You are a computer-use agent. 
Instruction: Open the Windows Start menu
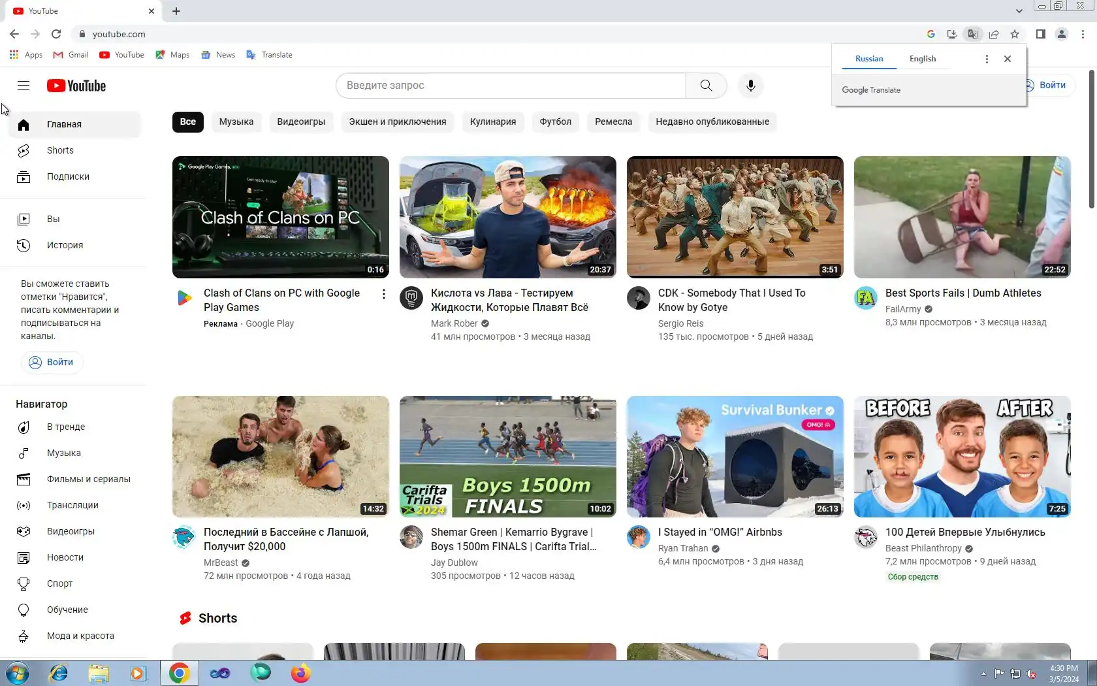click(x=17, y=673)
